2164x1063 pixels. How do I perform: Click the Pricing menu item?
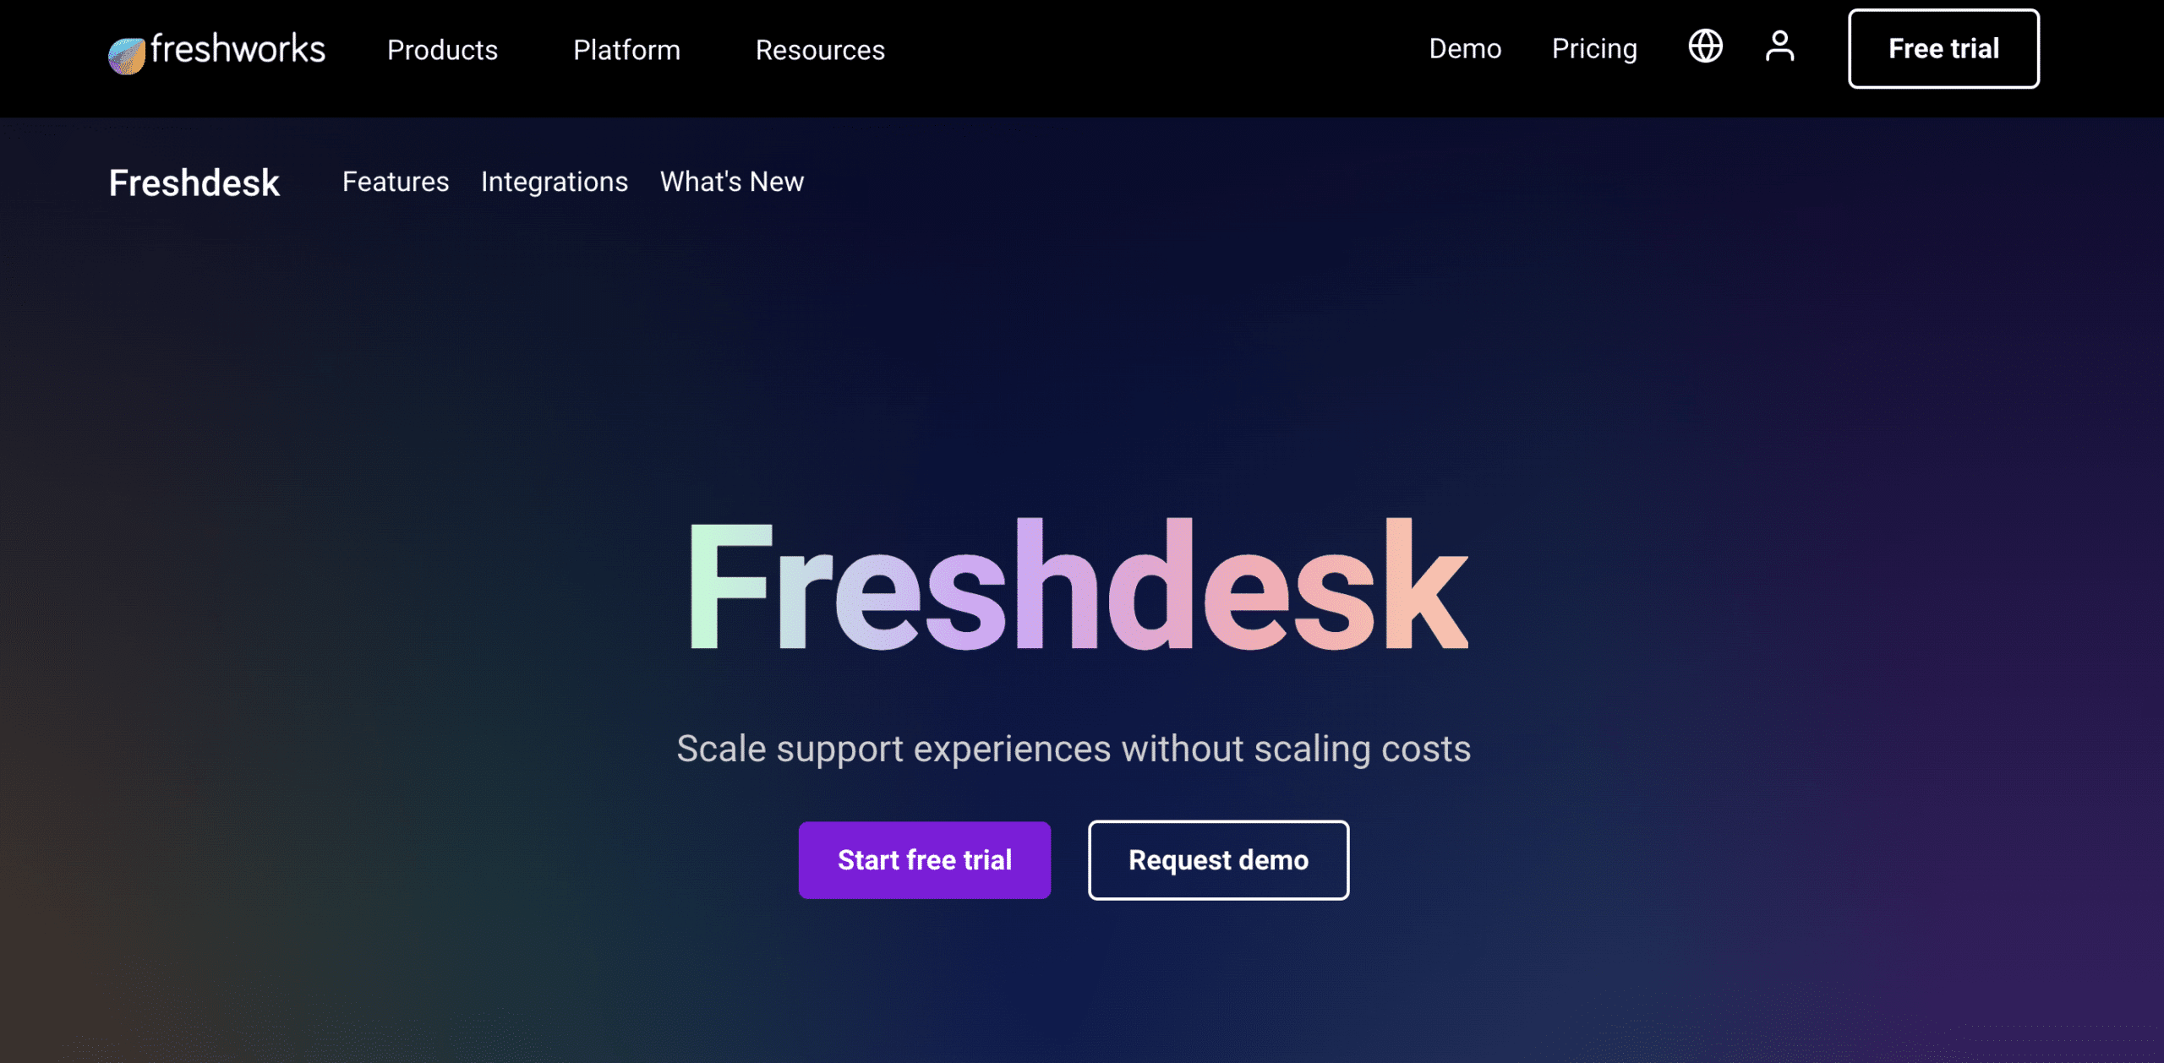click(x=1594, y=48)
